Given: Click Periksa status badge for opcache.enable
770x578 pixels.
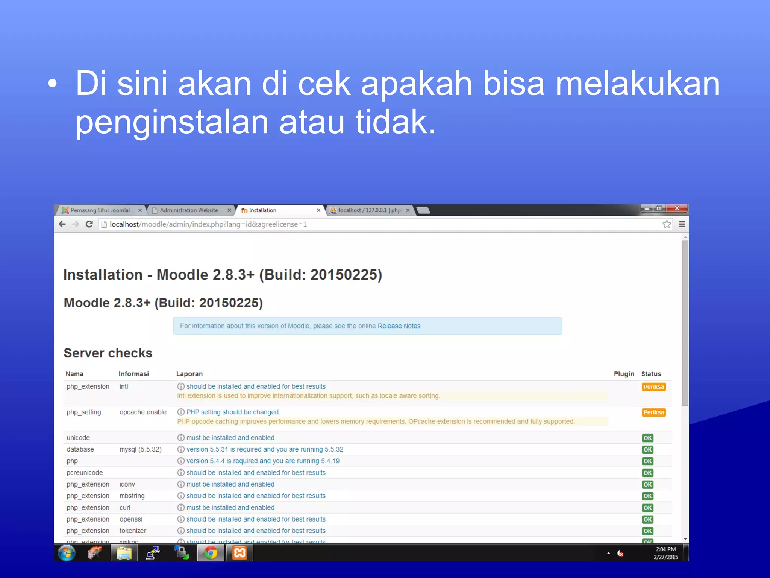Looking at the screenshot, I should click(x=654, y=412).
